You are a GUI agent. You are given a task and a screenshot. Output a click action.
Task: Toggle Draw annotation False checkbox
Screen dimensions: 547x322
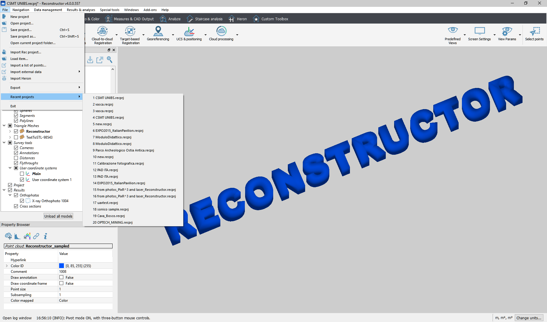pyautogui.click(x=62, y=277)
